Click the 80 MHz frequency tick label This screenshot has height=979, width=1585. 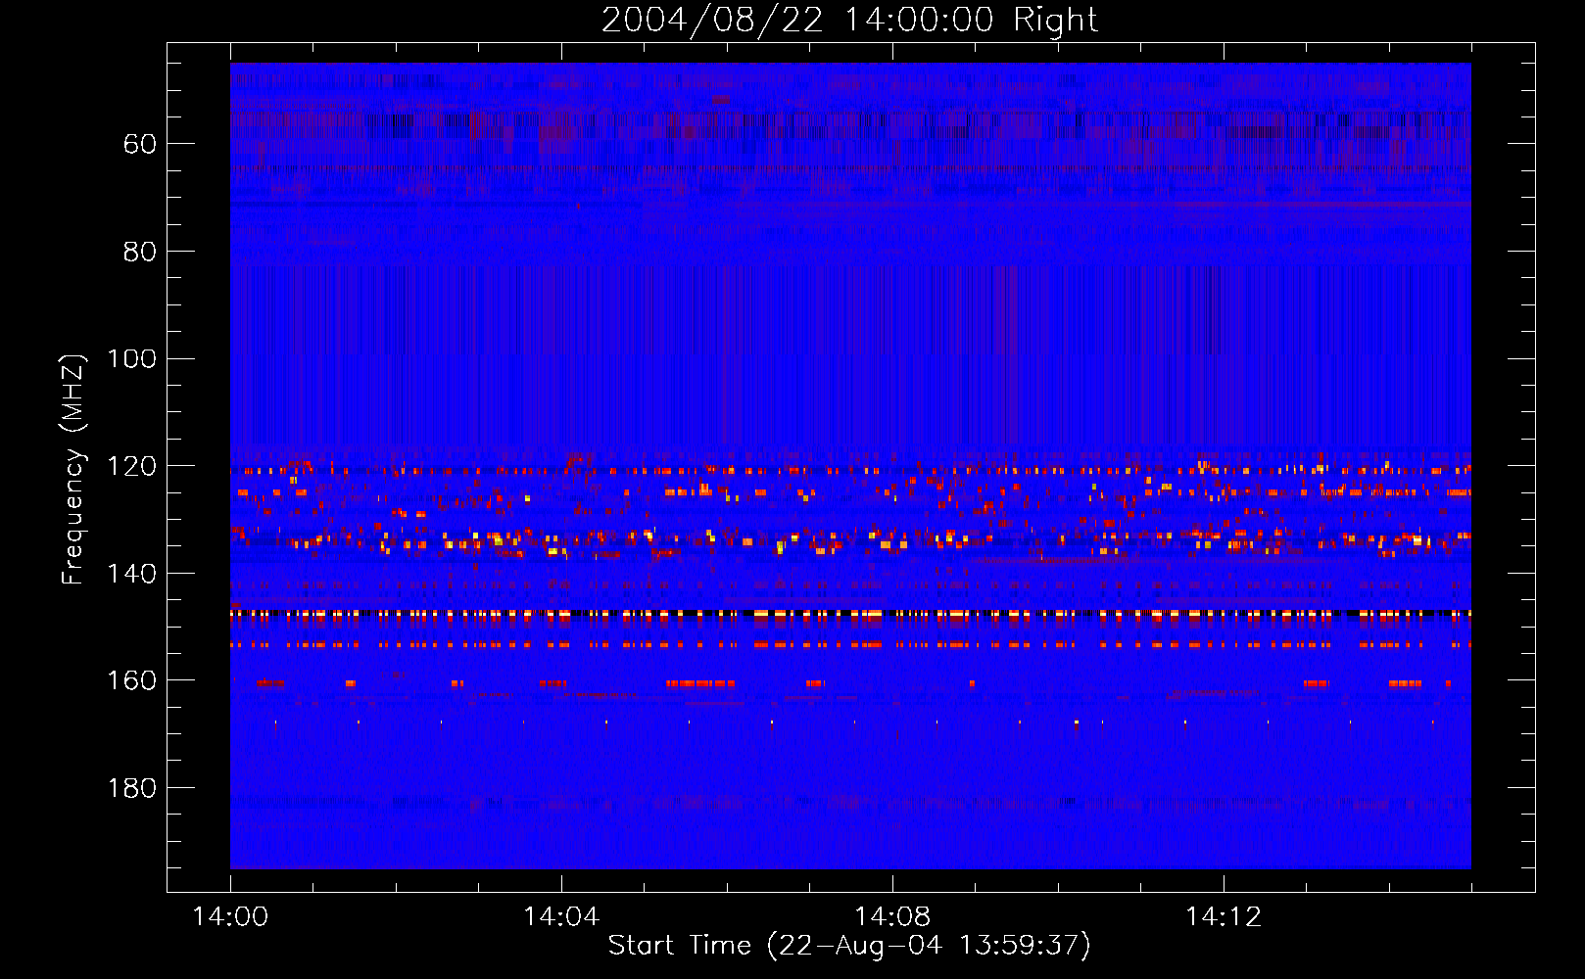(x=140, y=252)
